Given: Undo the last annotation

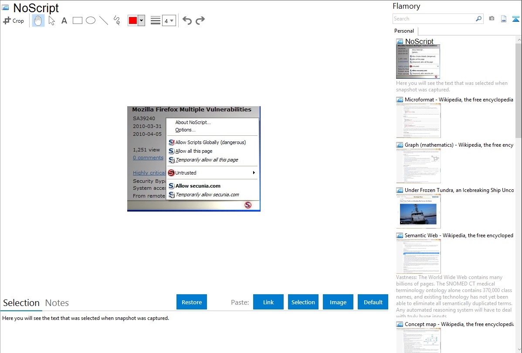Looking at the screenshot, I should (x=187, y=20).
